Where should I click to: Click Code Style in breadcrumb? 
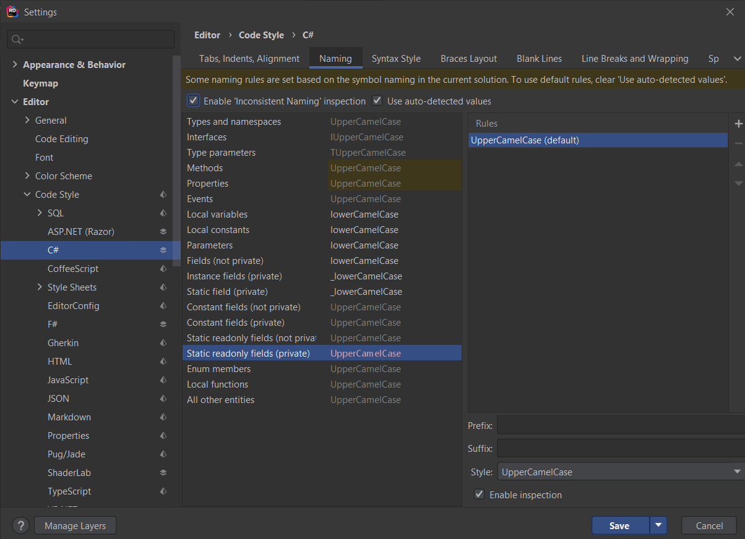point(261,35)
